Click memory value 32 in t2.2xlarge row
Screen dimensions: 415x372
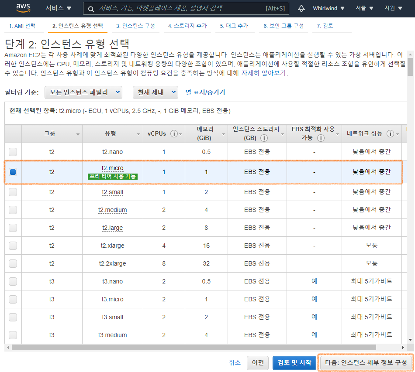(x=206, y=264)
